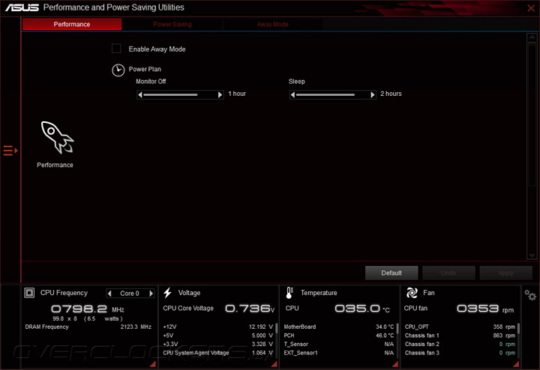Viewport: 540px width, 370px height.
Task: Click the Monitor Off 1 hour value
Action: click(237, 94)
